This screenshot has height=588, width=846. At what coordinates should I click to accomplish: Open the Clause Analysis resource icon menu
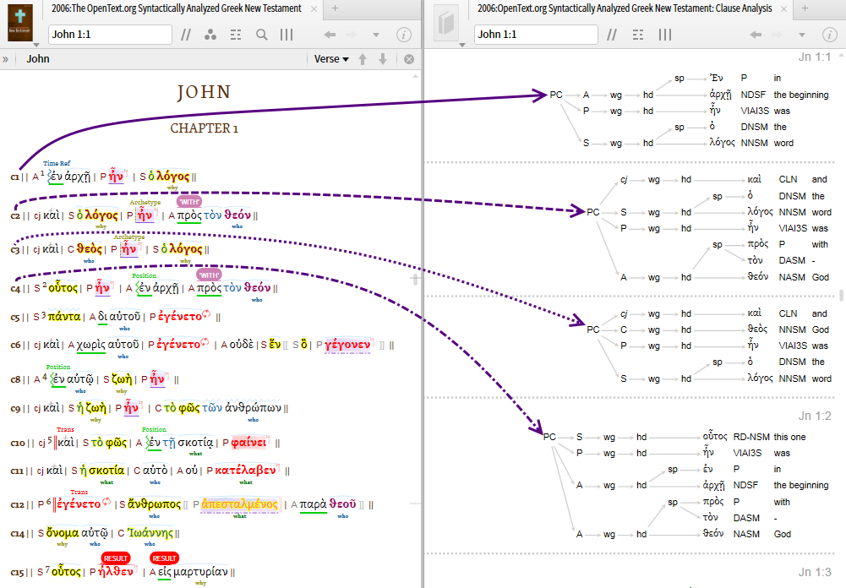(446, 23)
